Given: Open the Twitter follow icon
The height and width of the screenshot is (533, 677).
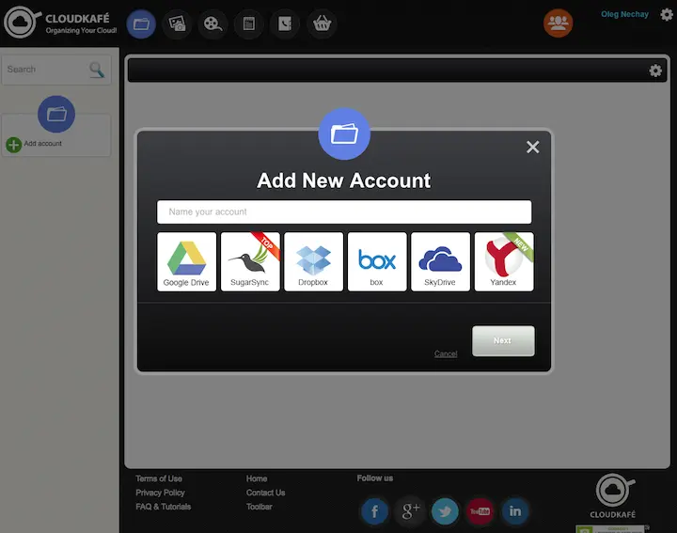Looking at the screenshot, I should [445, 511].
